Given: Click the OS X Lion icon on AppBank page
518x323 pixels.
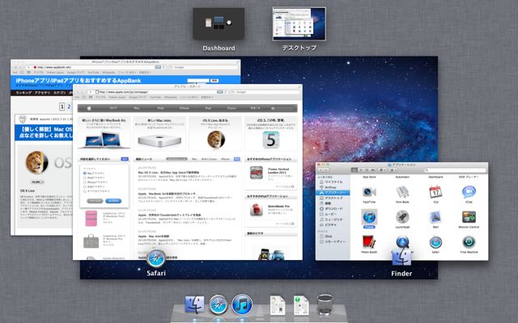Looking at the screenshot, I should (36, 162).
